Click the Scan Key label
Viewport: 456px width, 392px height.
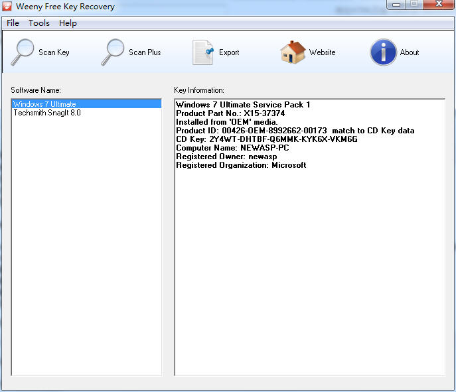coord(54,52)
